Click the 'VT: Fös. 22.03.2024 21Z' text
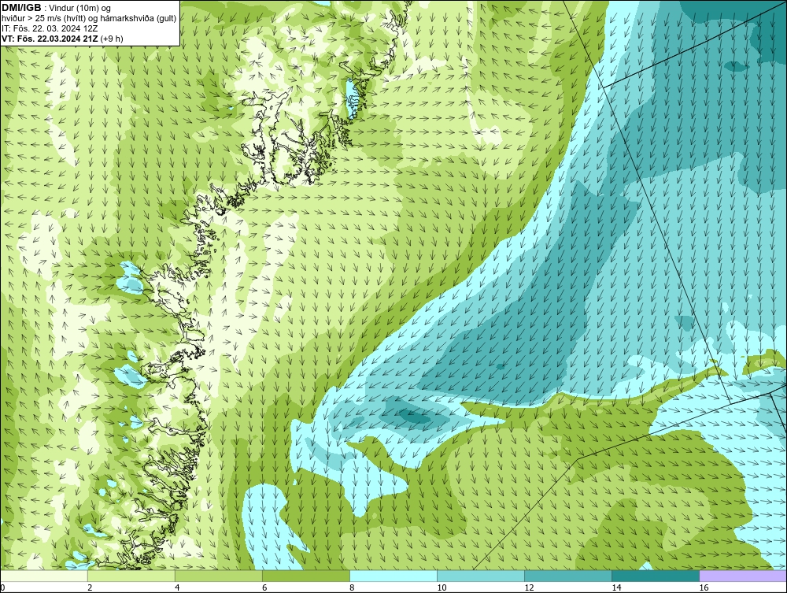This screenshot has width=787, height=593. pyautogui.click(x=50, y=39)
